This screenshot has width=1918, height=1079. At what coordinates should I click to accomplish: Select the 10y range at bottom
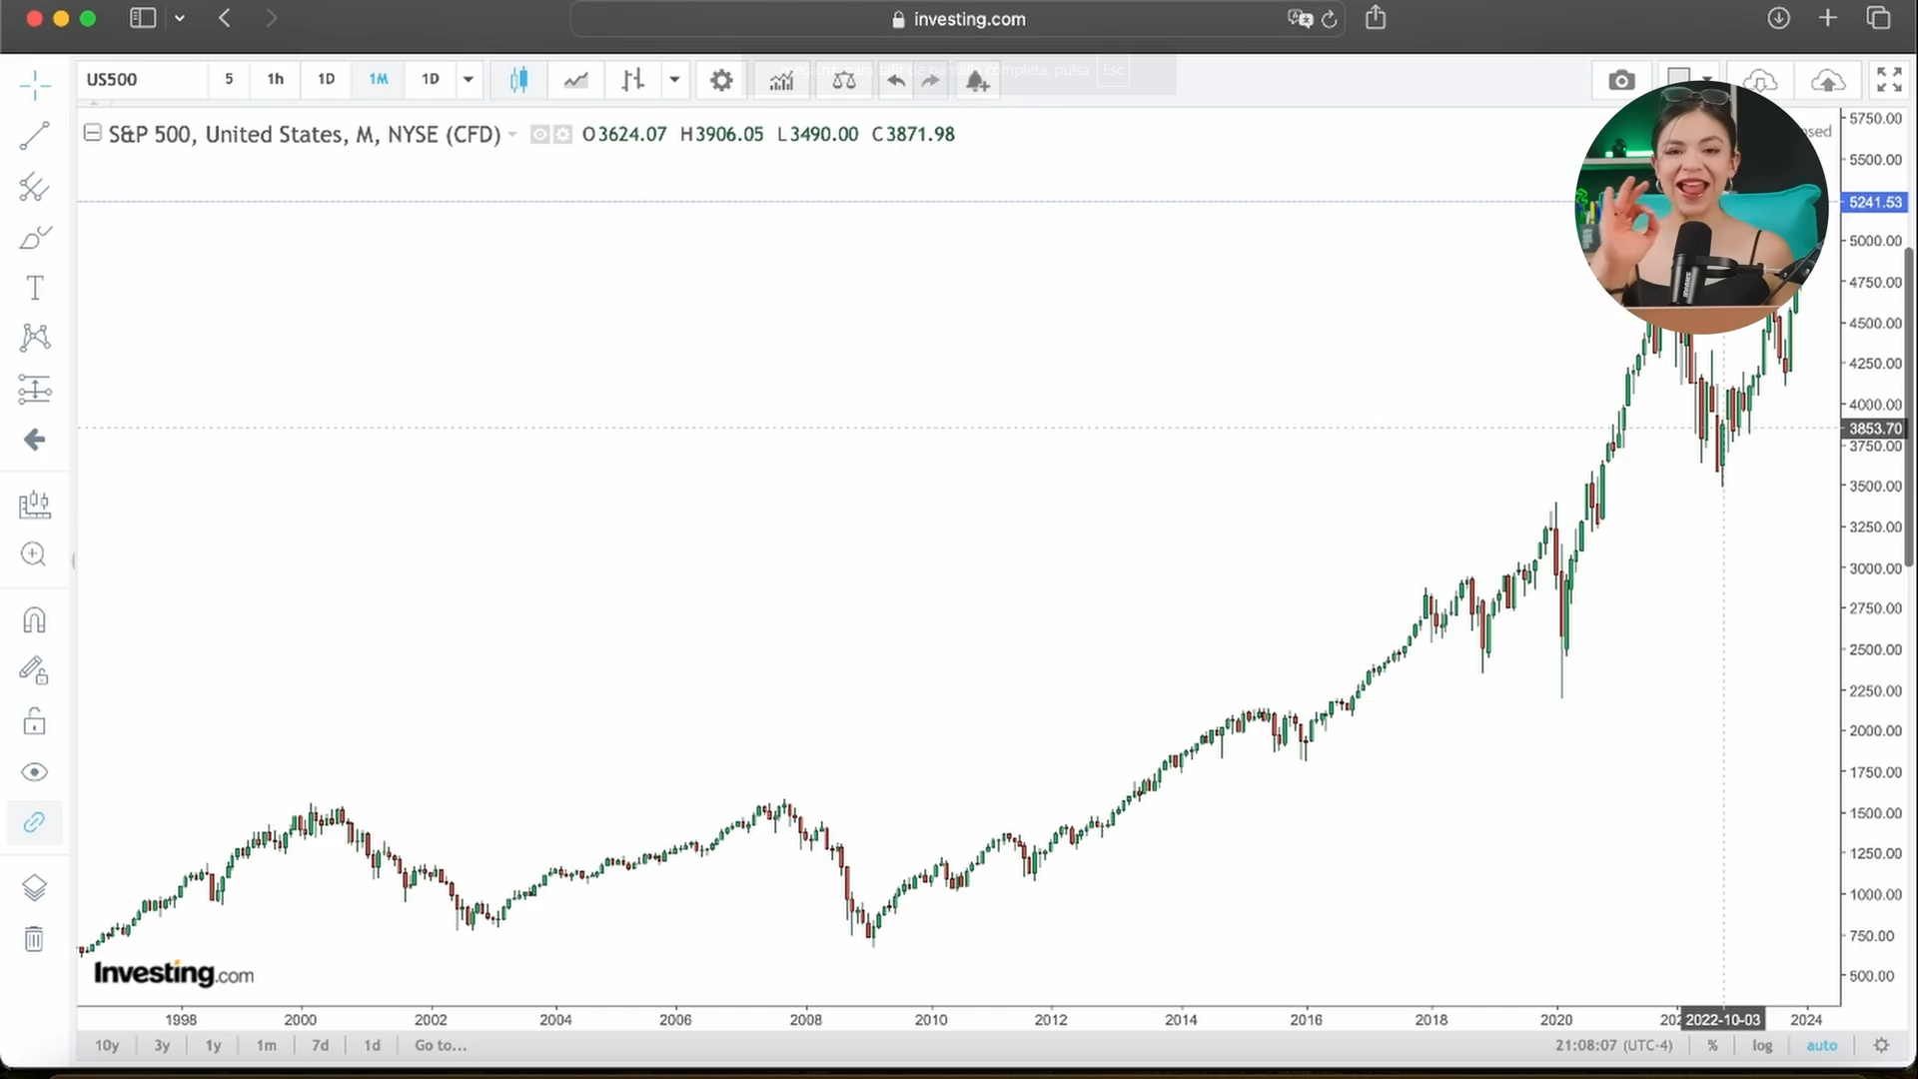107,1045
